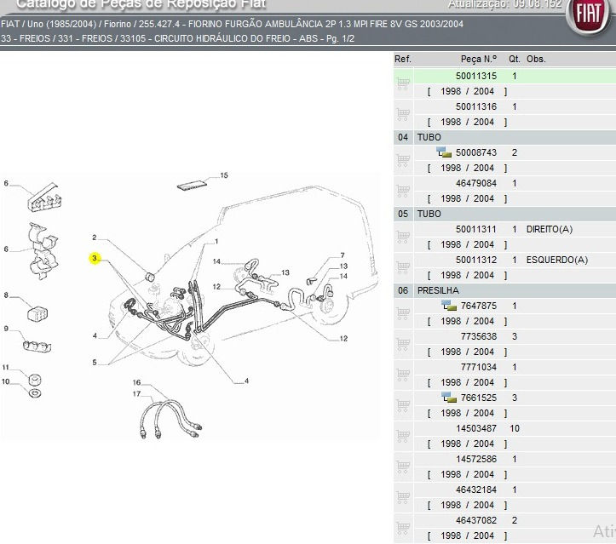Select callout number 2 in diagram
The height and width of the screenshot is (544, 616).
95,238
